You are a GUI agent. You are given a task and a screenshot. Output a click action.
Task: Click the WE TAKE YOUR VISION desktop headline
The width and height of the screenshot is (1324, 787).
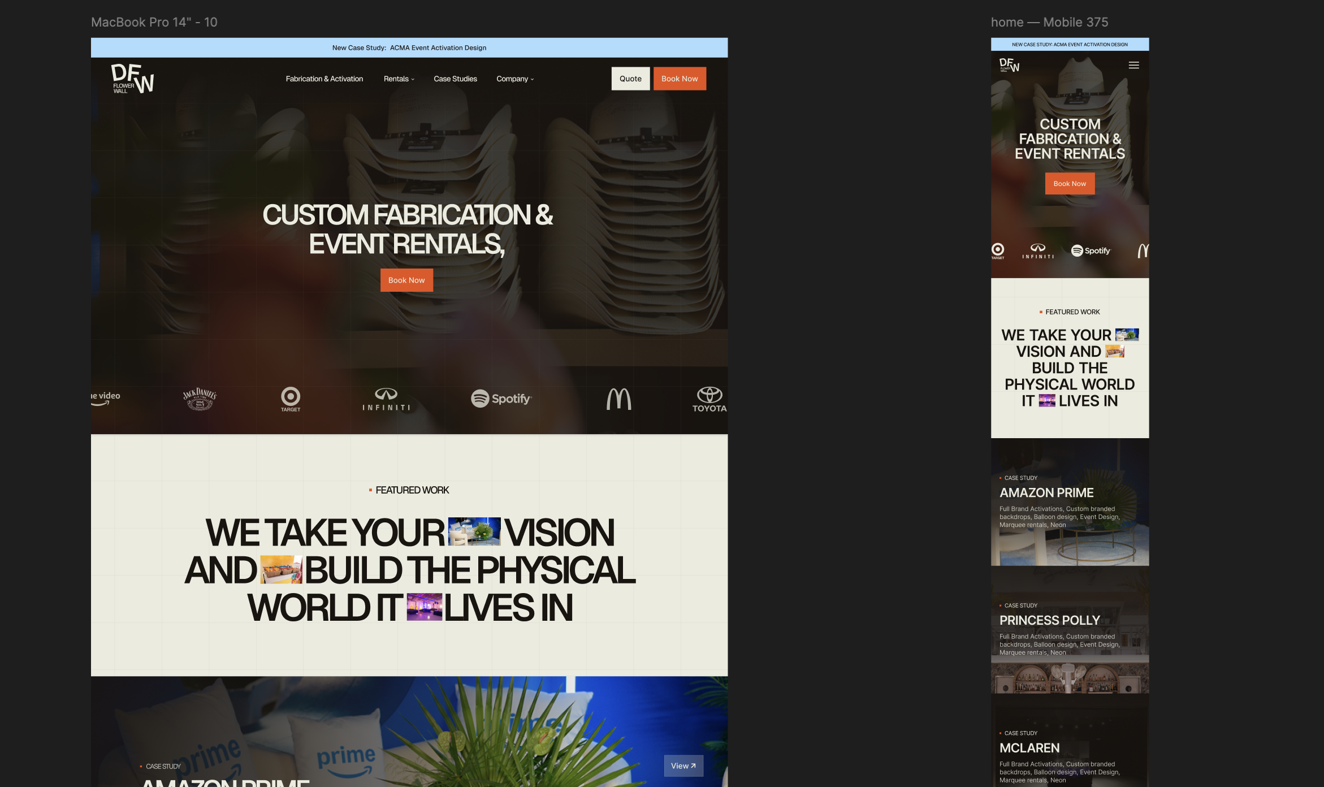pyautogui.click(x=410, y=570)
